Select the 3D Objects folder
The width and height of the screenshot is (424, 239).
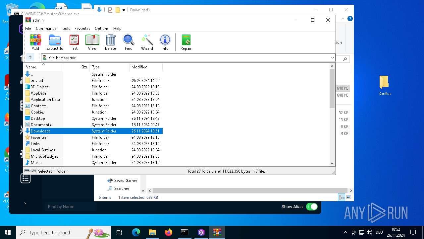(x=93, y=87)
